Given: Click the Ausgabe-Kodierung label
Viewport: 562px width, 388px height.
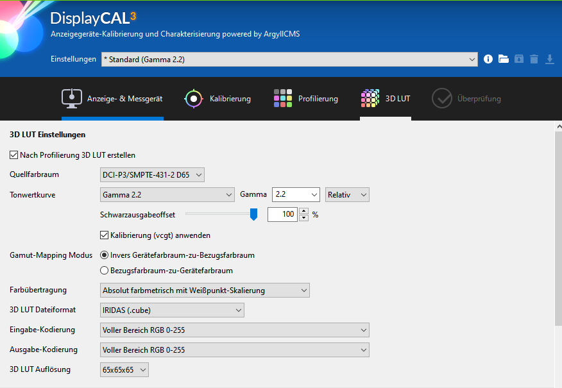Looking at the screenshot, I should pos(44,350).
